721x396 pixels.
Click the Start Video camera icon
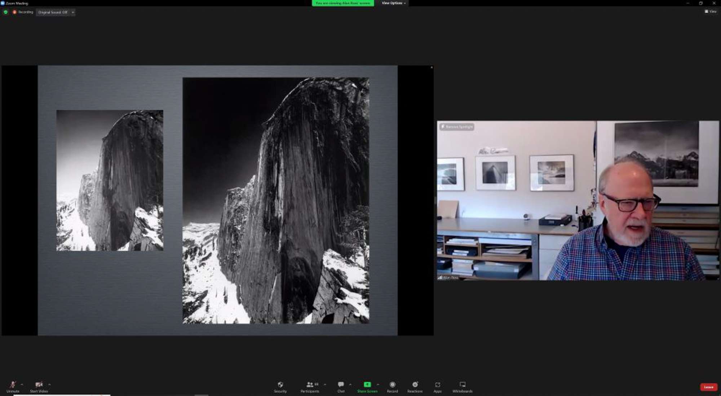click(39, 384)
